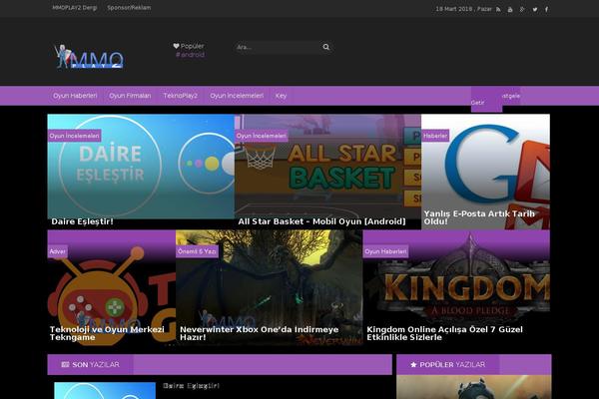Open the Tekngame gamepad thumbnail
The height and width of the screenshot is (399, 599).
112,287
